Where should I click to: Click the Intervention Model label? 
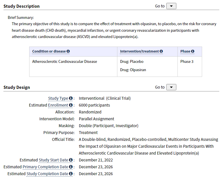pos(57,119)
